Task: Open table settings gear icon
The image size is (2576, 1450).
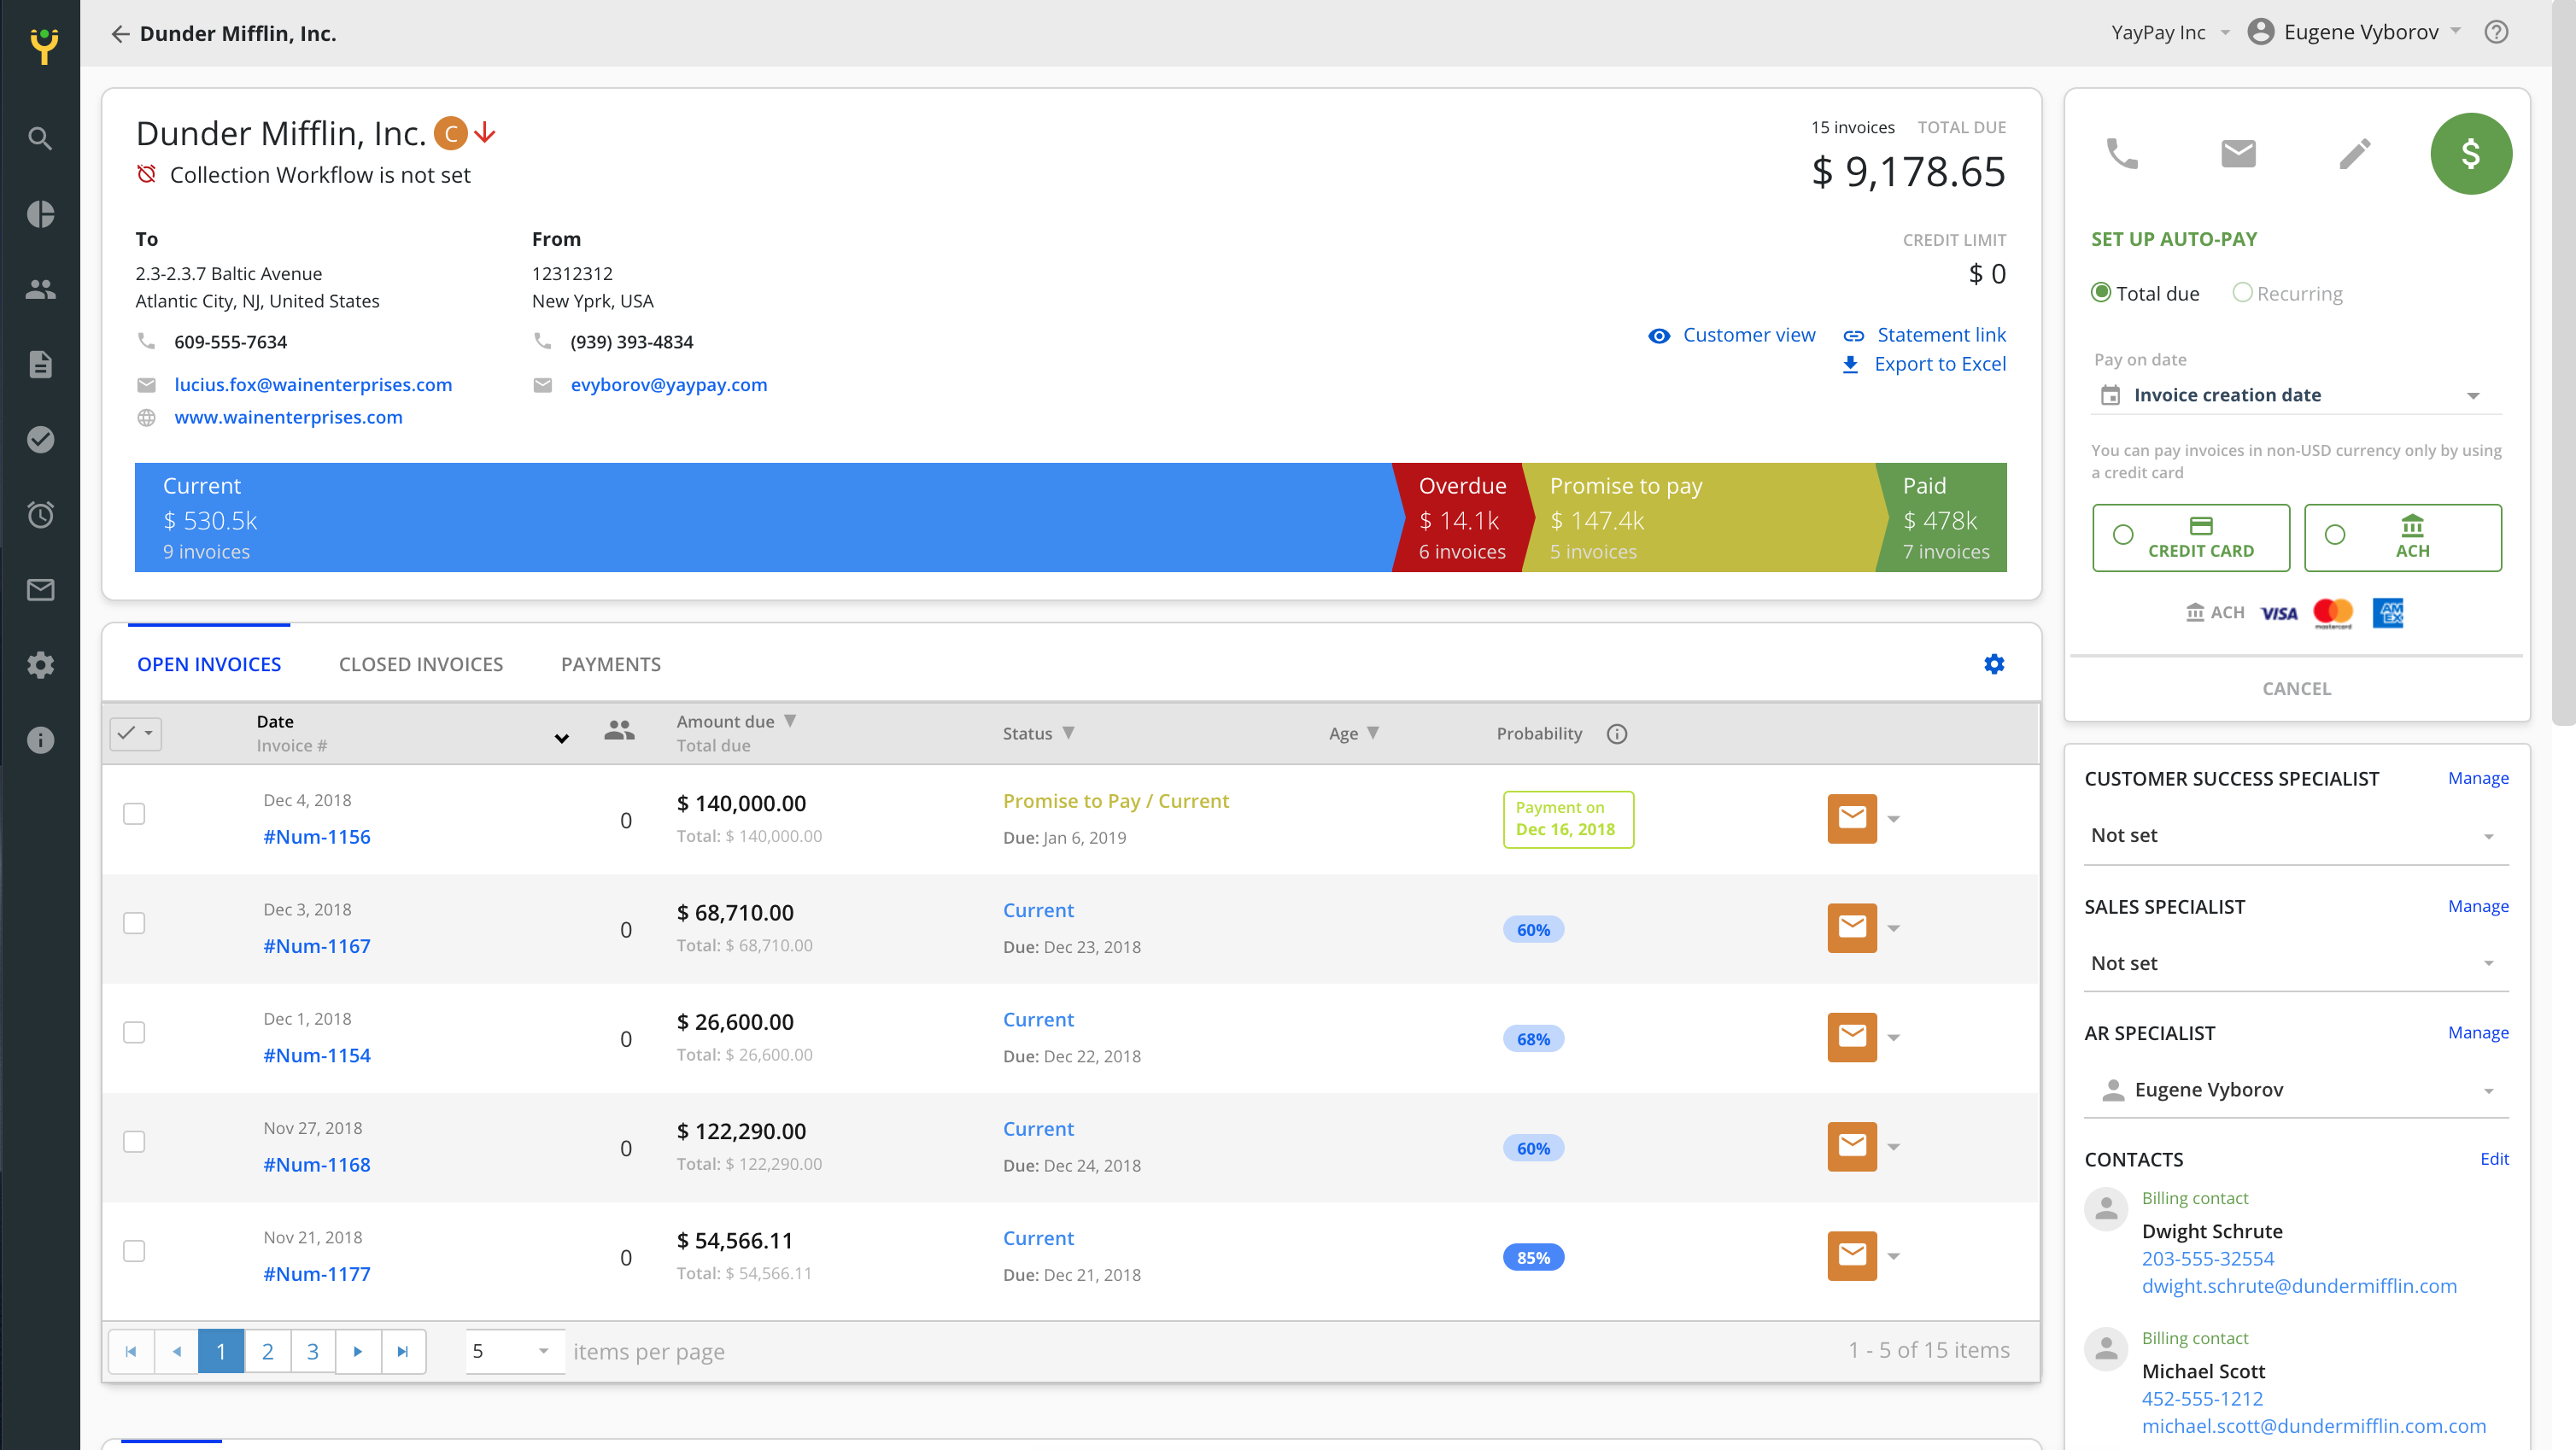Action: pos(1993,664)
